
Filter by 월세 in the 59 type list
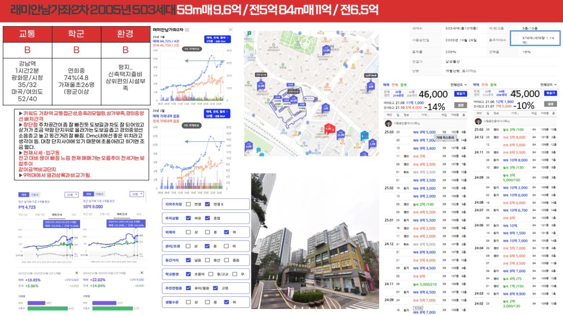[403, 85]
